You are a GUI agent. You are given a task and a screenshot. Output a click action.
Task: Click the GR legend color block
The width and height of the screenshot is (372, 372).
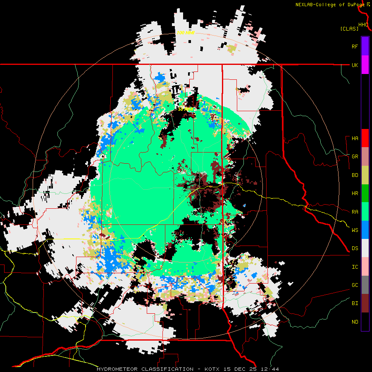365,157
